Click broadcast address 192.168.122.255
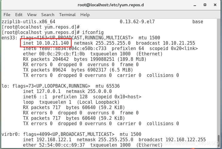This screenshot has width=222, height=149. [186, 140]
